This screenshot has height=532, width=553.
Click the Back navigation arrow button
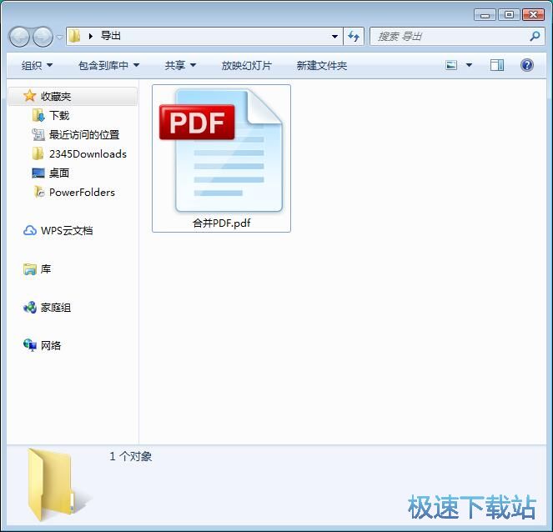(19, 37)
